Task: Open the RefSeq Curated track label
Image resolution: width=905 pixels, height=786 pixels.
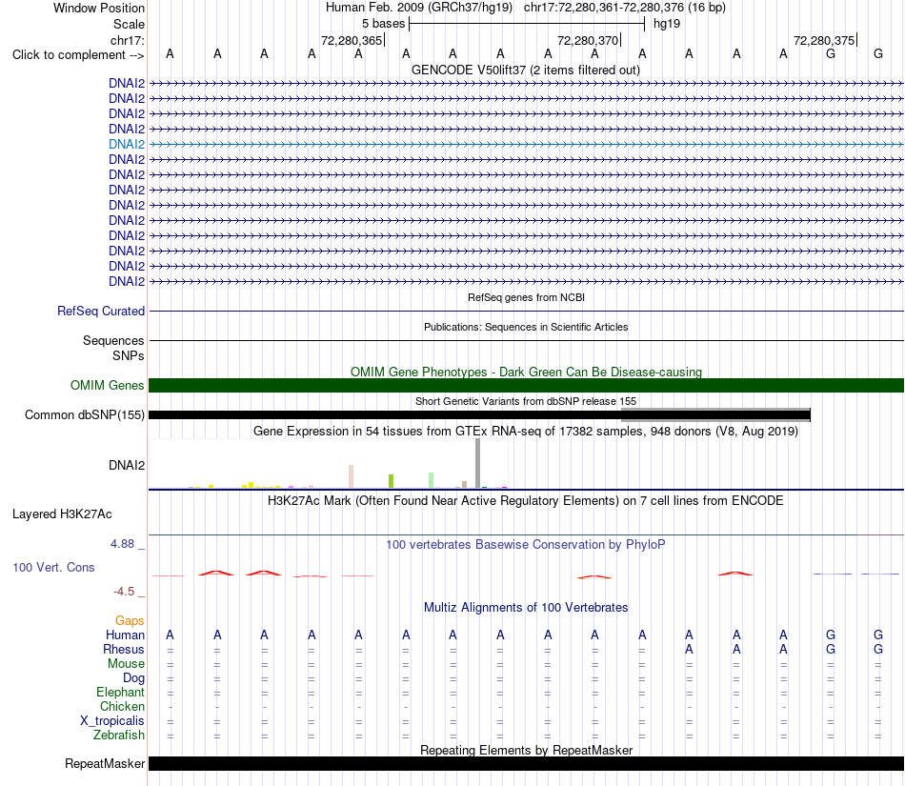Action: click(x=100, y=311)
